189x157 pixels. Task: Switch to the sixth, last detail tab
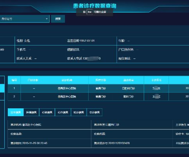94,112
